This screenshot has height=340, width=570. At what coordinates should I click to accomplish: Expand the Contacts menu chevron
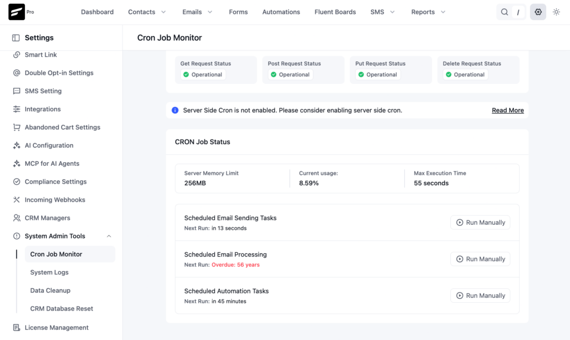point(164,12)
